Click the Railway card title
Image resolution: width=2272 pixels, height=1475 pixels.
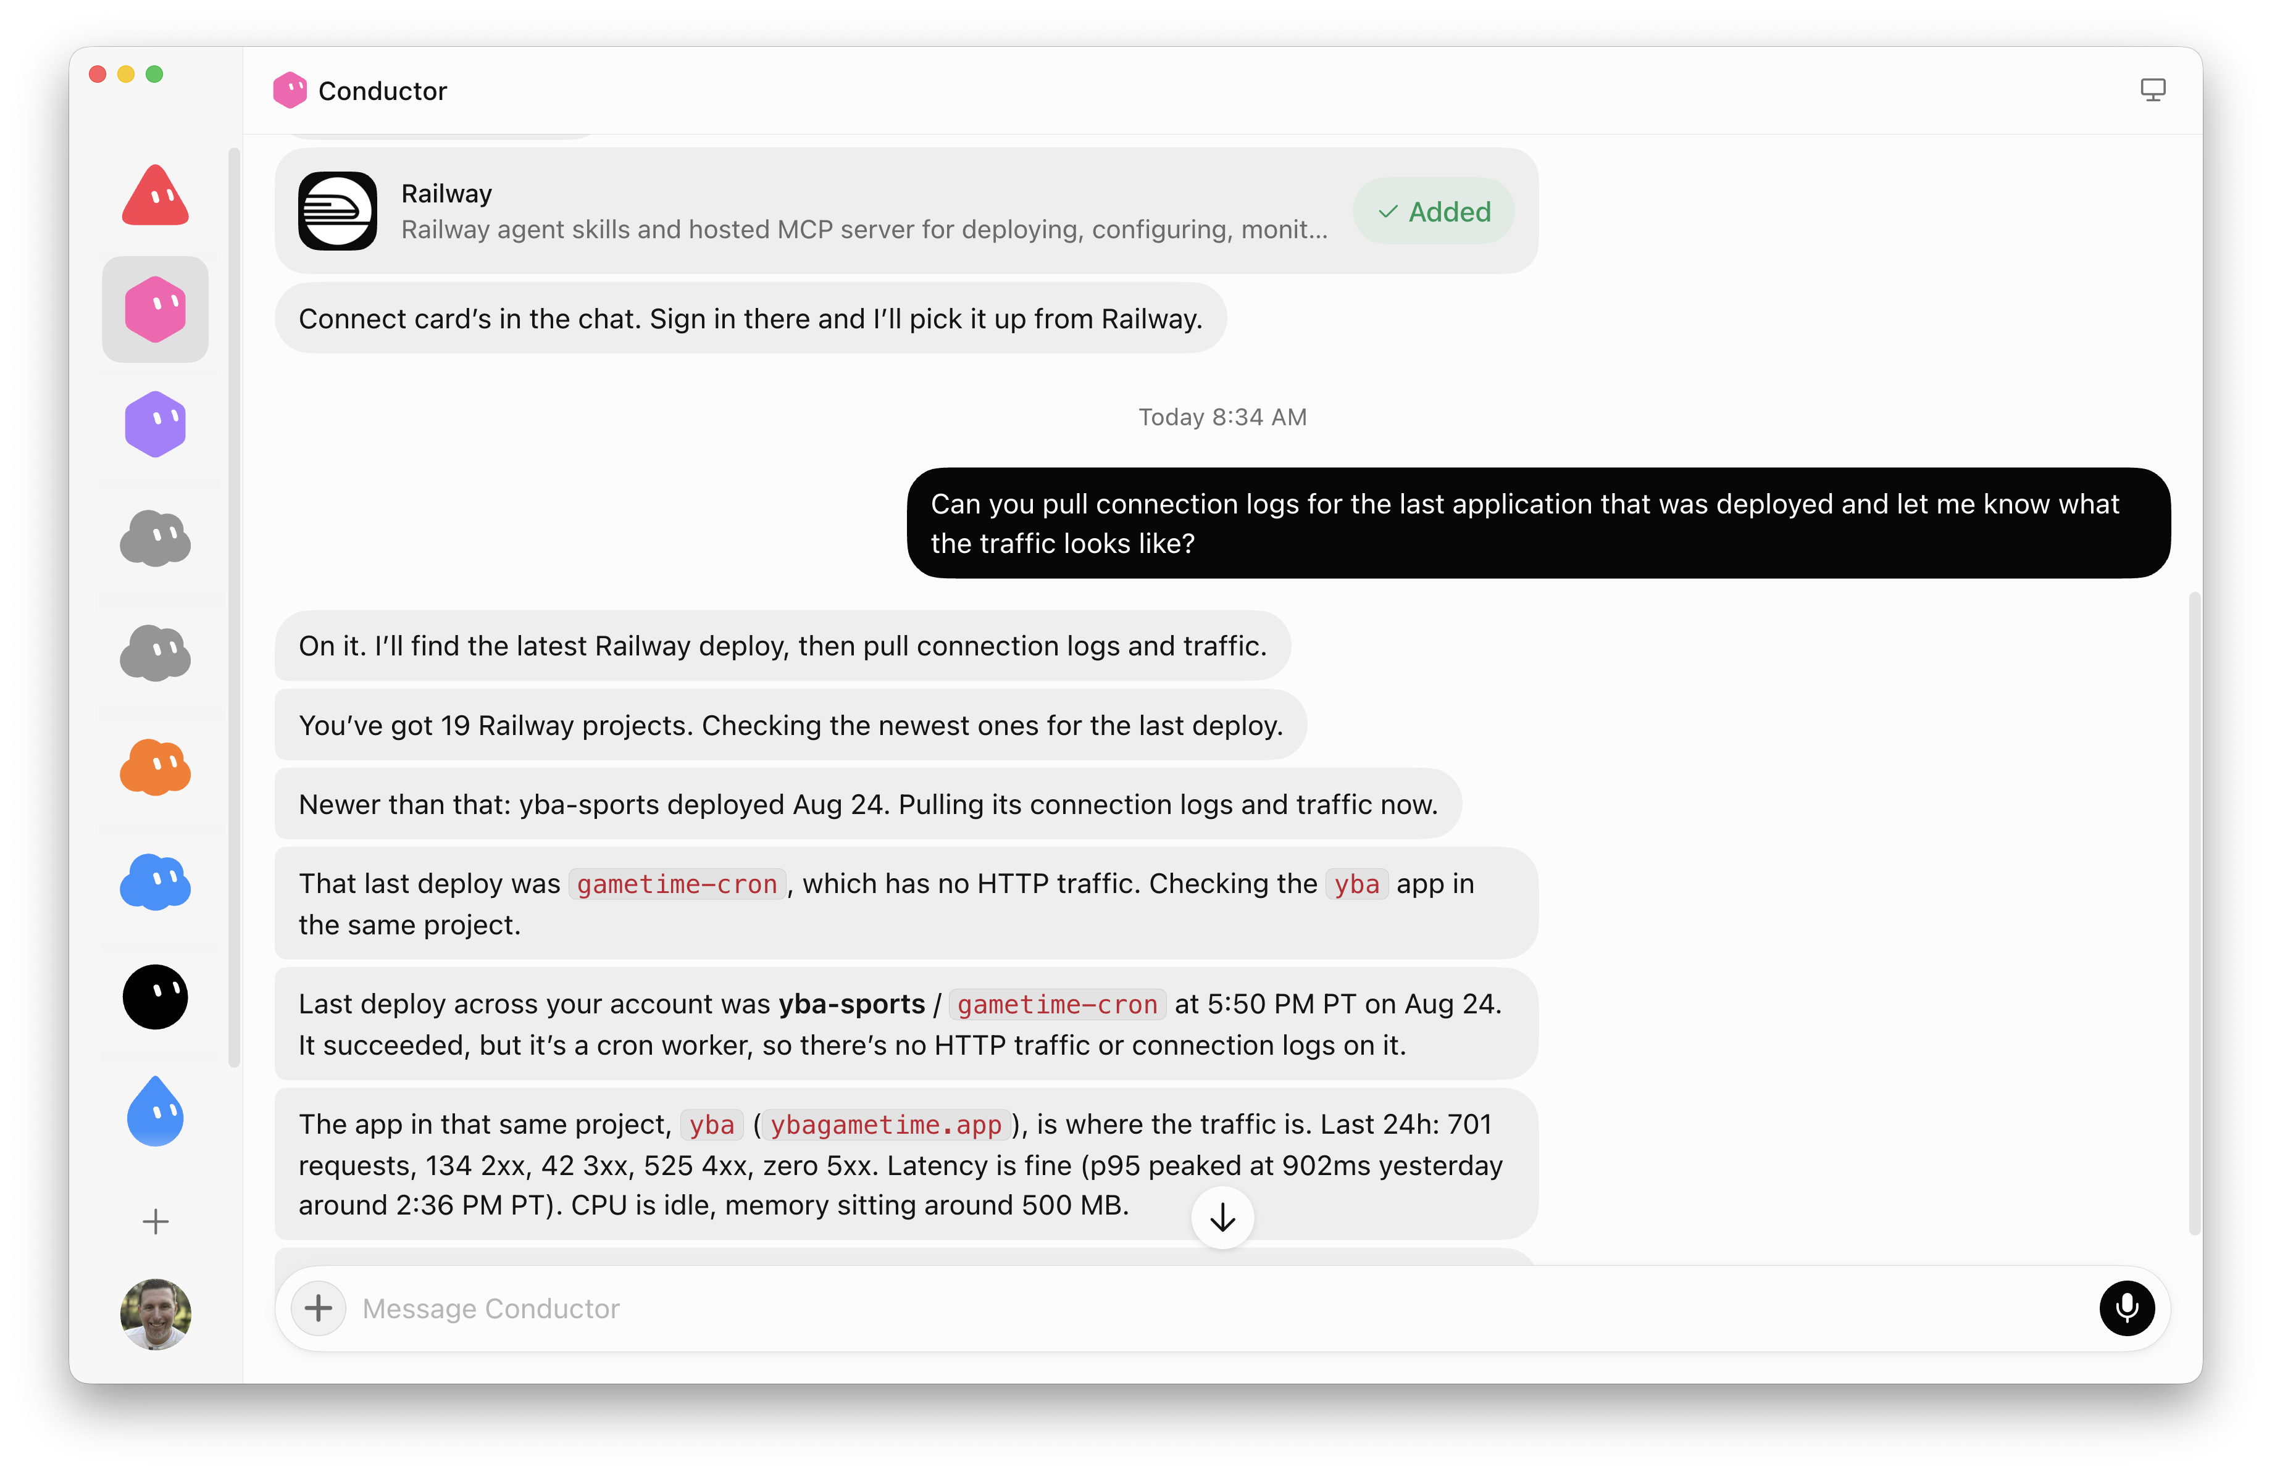coord(446,194)
